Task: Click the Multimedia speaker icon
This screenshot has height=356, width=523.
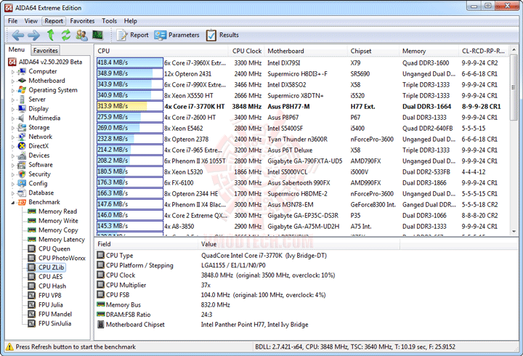Action: [22, 118]
